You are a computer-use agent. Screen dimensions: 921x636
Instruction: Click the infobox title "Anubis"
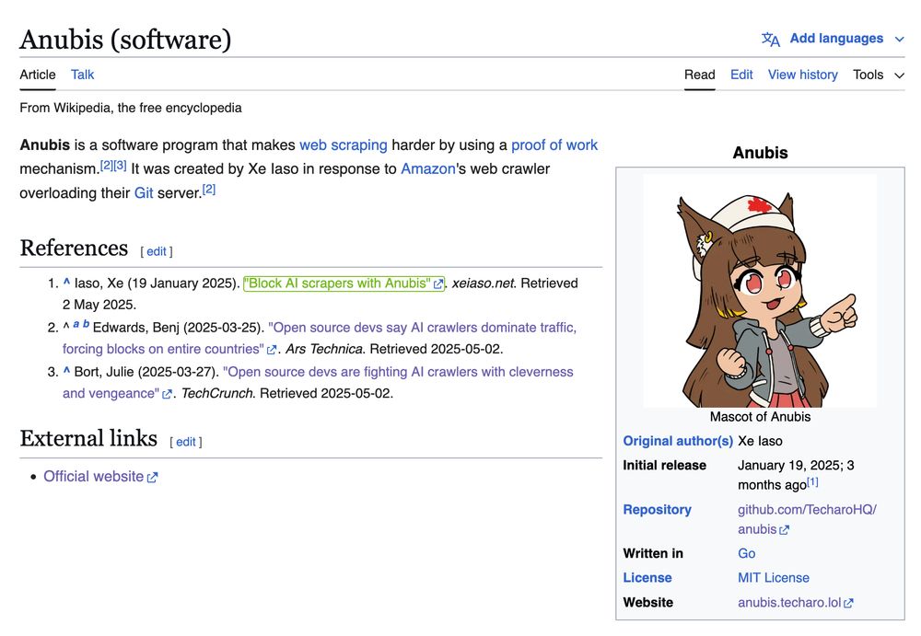760,153
